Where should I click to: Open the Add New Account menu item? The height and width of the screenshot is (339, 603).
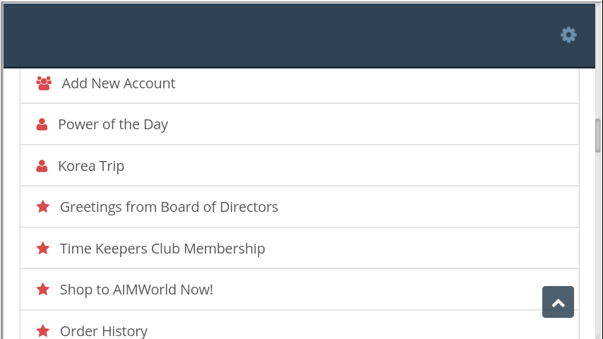(118, 83)
